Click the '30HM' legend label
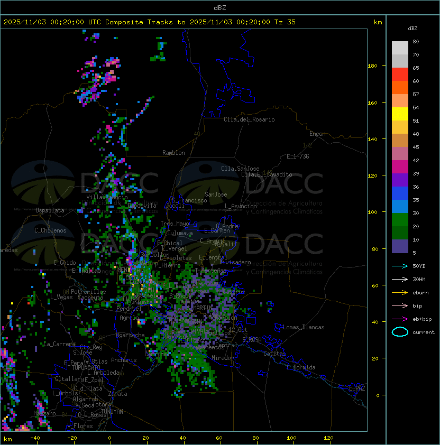The width and height of the screenshot is (440, 445). [x=419, y=279]
